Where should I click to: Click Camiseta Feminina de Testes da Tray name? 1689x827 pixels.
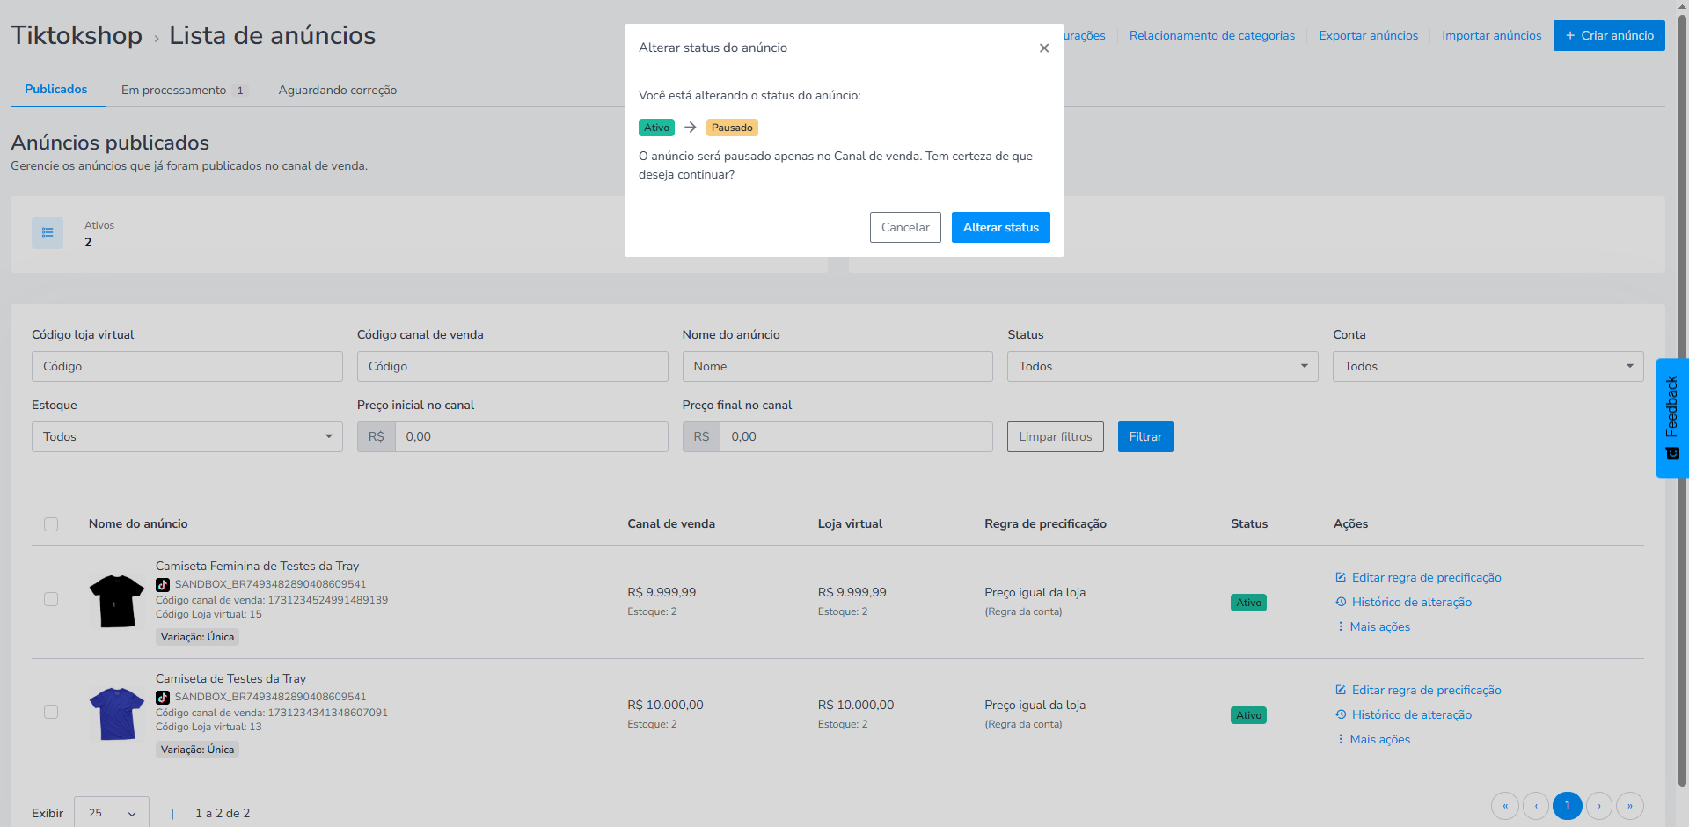point(257,566)
